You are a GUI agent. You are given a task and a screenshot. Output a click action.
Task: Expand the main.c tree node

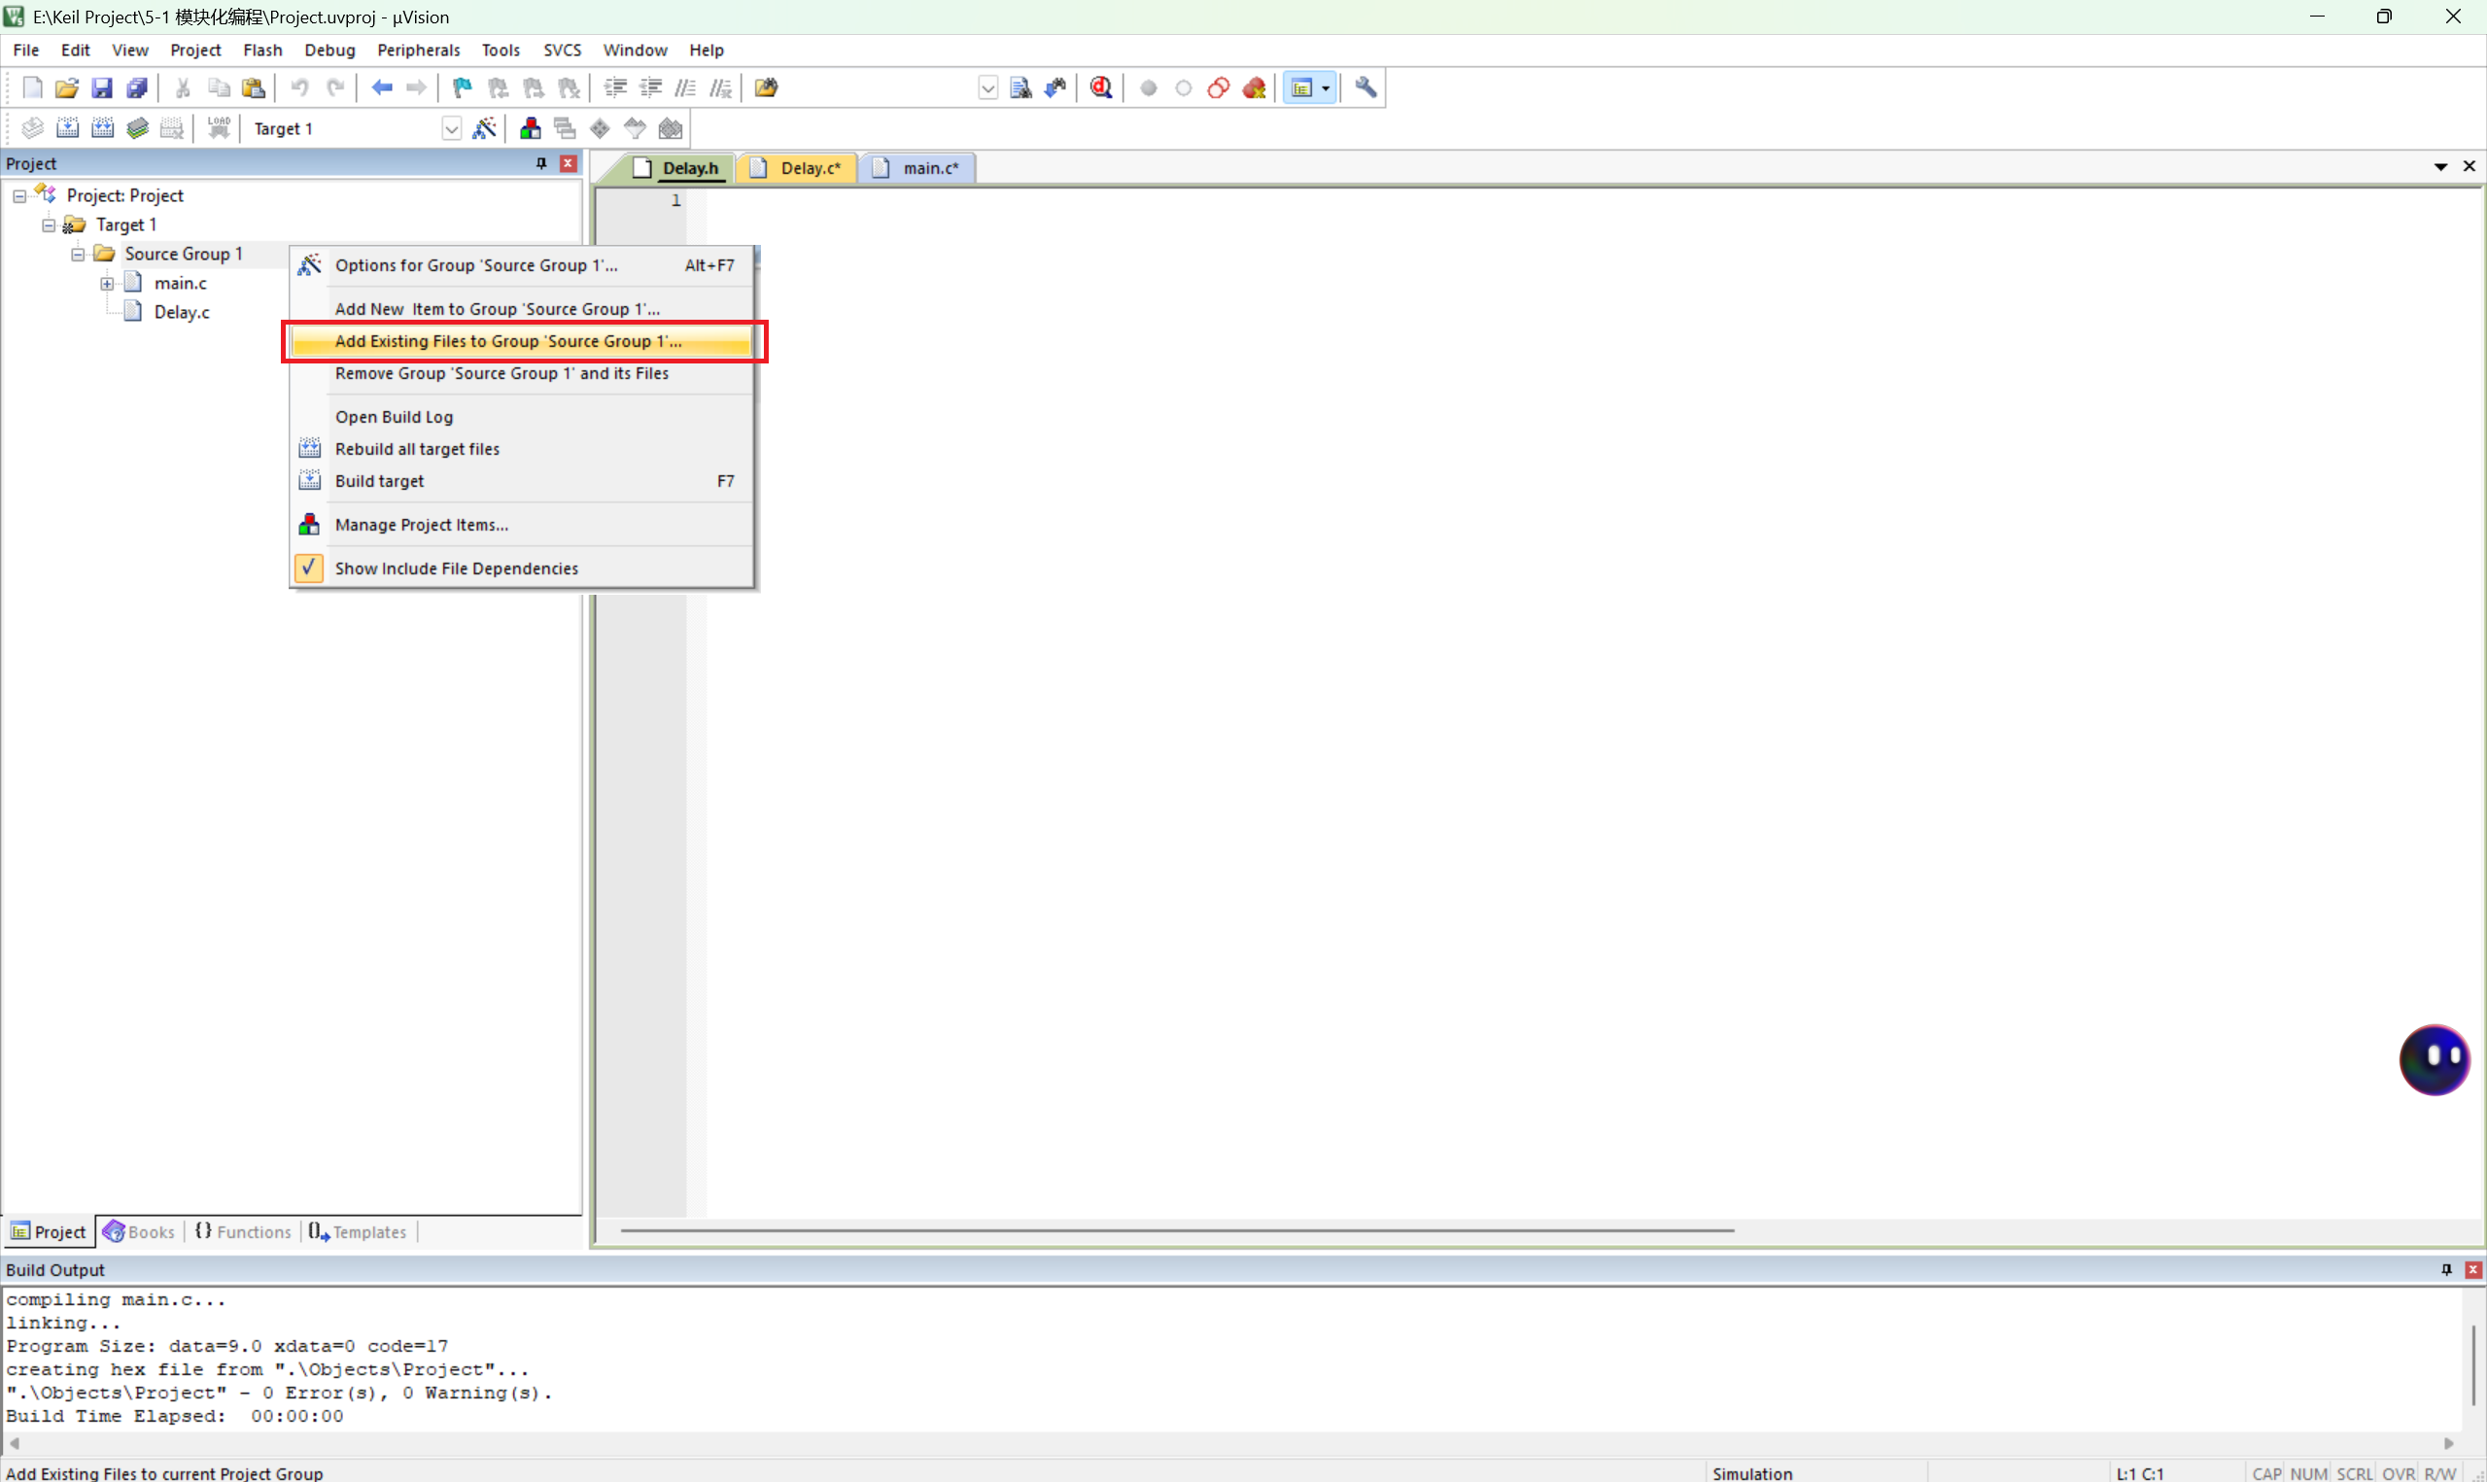click(107, 284)
